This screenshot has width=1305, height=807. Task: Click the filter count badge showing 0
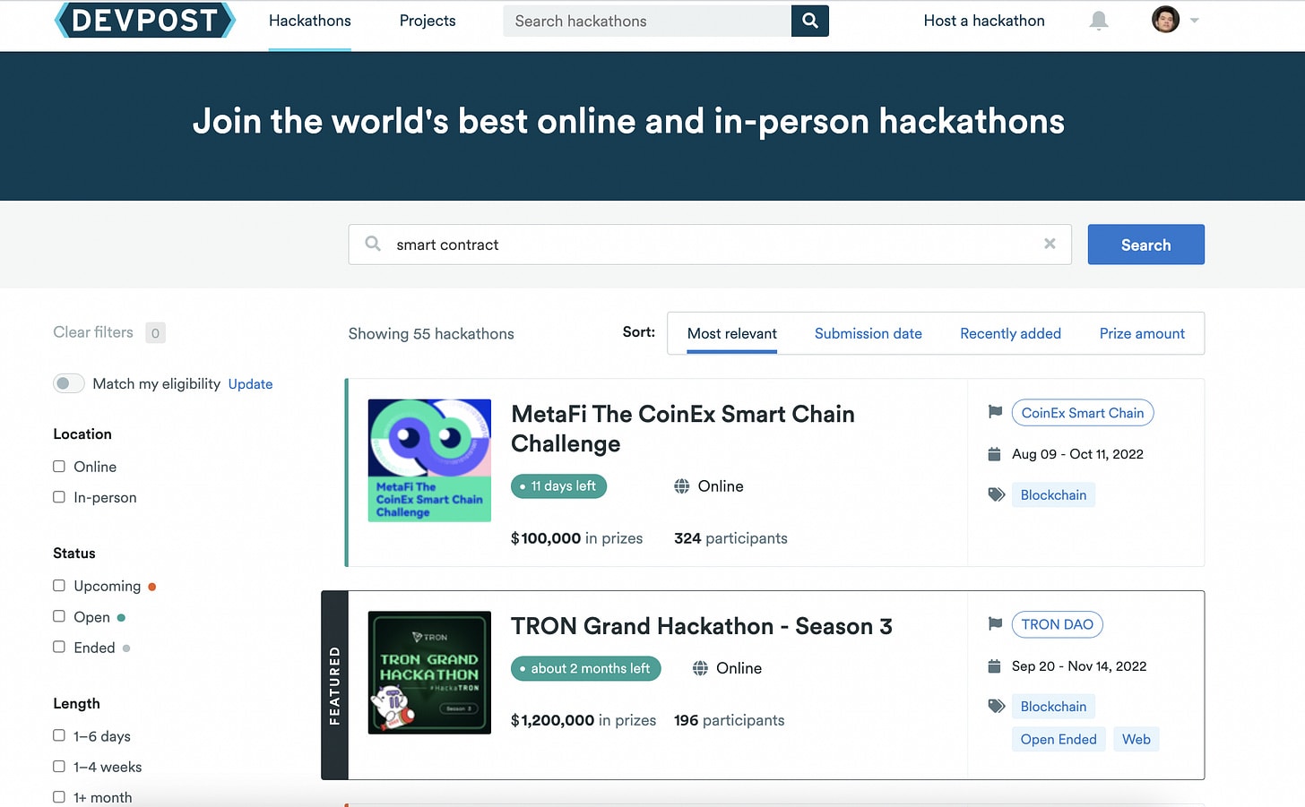coord(155,333)
